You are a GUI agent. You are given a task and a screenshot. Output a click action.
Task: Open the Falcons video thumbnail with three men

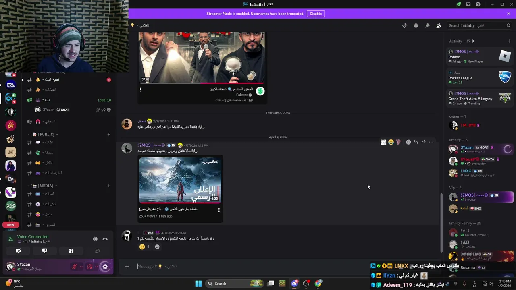point(202,58)
